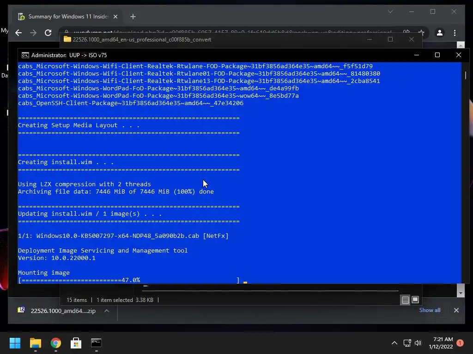Click the "Creating install.wim . . ." line

tap(66, 162)
